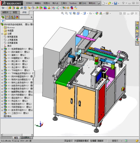Open the 视图(V) menu
Screen dimensions: 140x143
(x=47, y=3)
